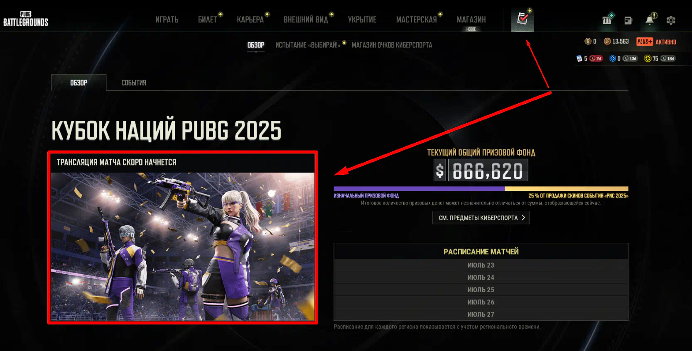Switch to the СОБЫТИЯ tab
Viewport: 692px width, 351px height.
click(x=134, y=83)
